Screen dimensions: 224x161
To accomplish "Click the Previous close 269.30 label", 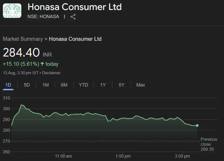I will pyautogui.click(x=209, y=144).
